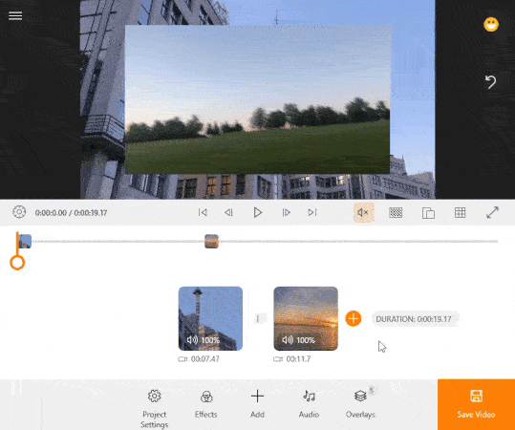Jump to the end of video

coord(312,212)
